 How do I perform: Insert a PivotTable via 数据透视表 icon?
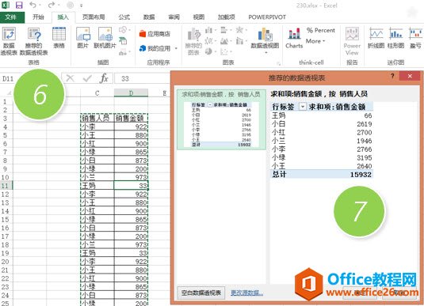(9, 41)
